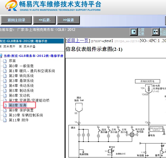Click the 当前车型 vehicle info text
This screenshot has width=166, height=158.
[37, 30]
